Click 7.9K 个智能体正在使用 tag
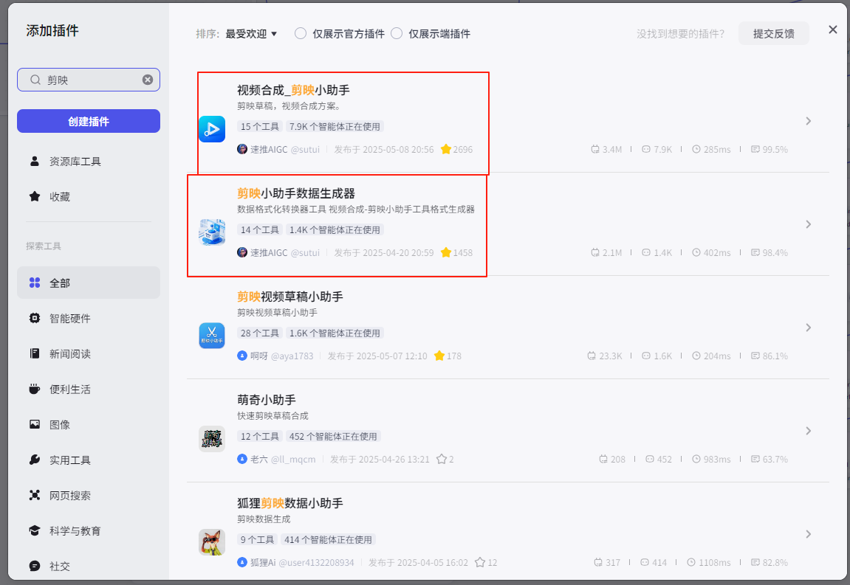850x585 pixels. tap(335, 126)
